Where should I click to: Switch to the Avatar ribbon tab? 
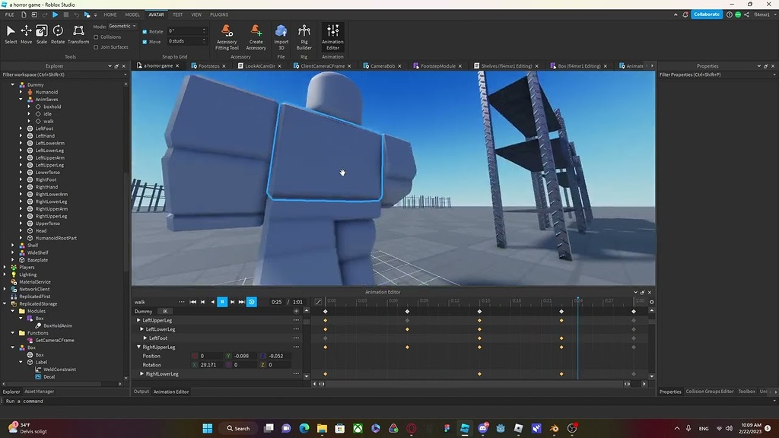click(x=155, y=14)
